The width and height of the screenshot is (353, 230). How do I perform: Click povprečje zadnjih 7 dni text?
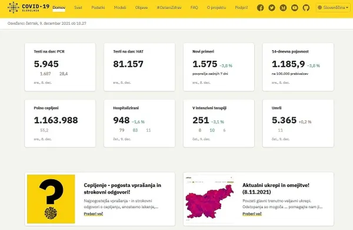tap(210, 74)
